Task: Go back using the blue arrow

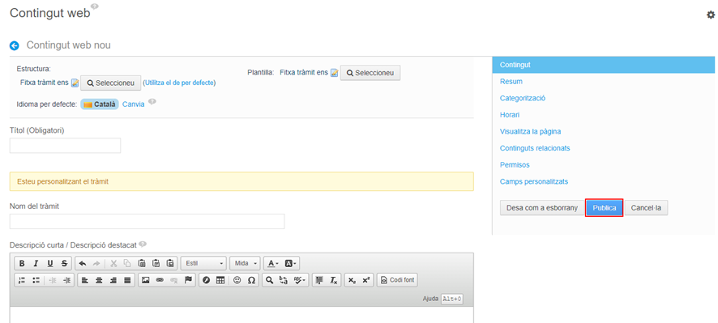Action: [x=15, y=46]
